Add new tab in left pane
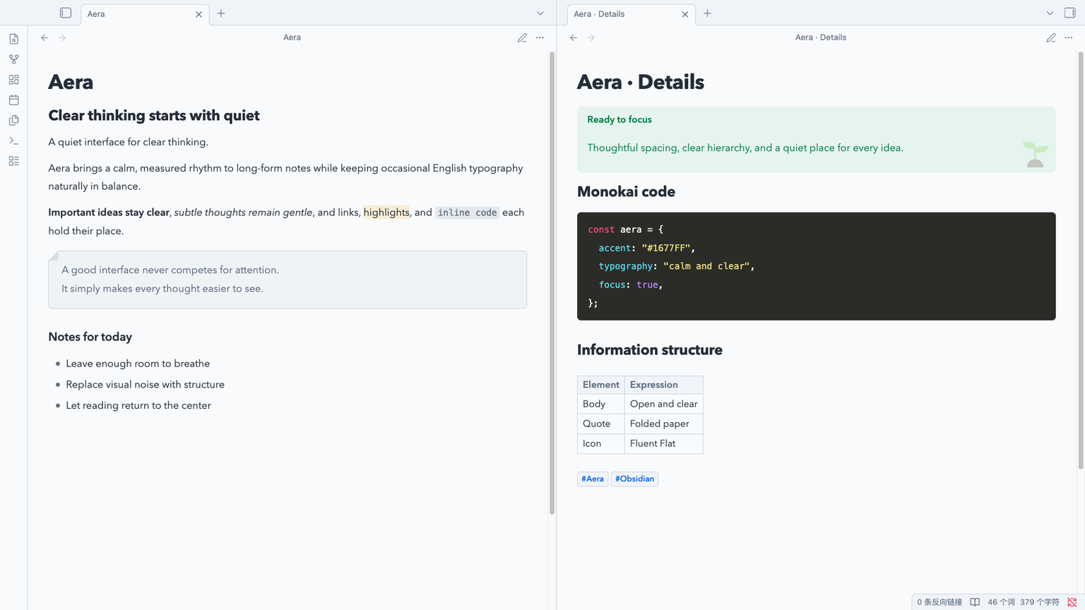Screen dimensions: 1085x610 click(221, 13)
